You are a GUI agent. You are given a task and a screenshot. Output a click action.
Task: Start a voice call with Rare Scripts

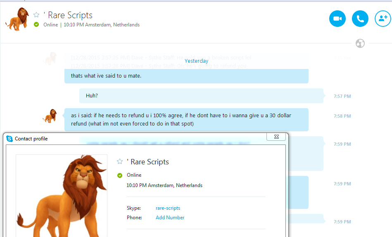[x=360, y=19]
